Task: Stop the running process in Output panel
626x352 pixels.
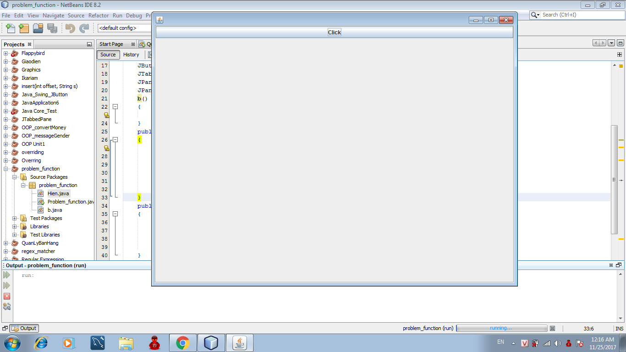Action: 6,296
